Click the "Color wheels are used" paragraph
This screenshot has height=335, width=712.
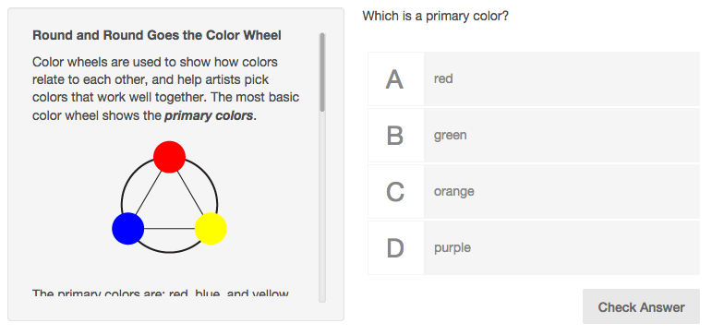[165, 89]
